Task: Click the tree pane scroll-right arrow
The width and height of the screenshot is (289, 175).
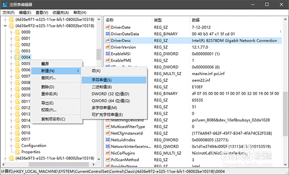Action: [x=93, y=164]
